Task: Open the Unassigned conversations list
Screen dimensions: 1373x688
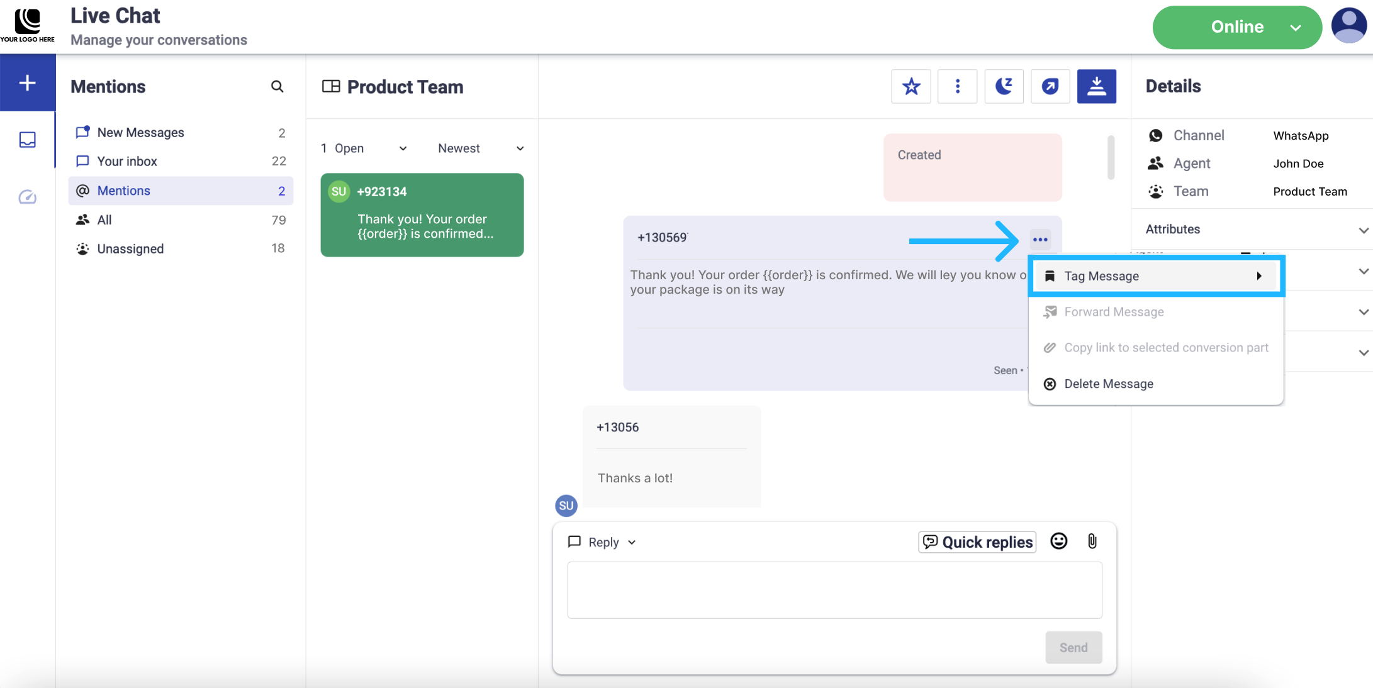Action: coord(130,248)
